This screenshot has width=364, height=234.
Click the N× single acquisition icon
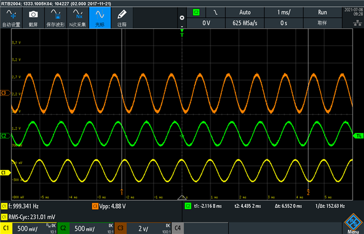[78, 17]
